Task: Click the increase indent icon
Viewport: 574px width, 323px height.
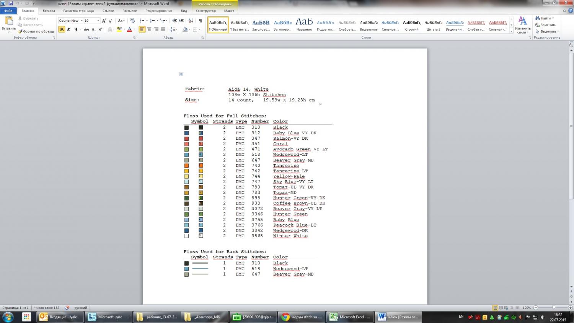Action: pos(181,21)
